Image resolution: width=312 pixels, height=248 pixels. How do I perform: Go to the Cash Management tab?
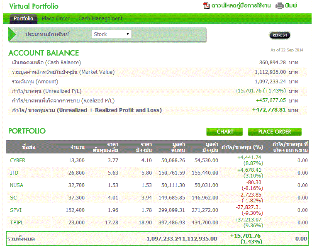(x=100, y=19)
